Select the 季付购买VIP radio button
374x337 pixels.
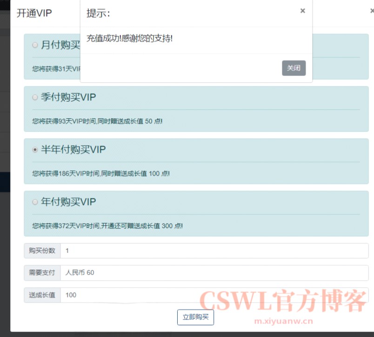[35, 97]
